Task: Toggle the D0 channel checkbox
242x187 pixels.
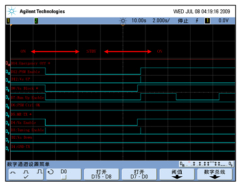Action: [64, 177]
